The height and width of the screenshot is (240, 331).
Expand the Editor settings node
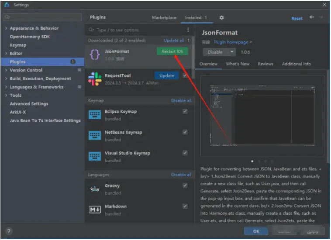6,53
